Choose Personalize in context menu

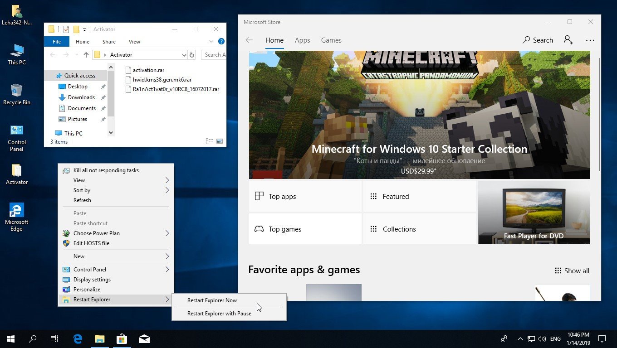click(x=116, y=290)
